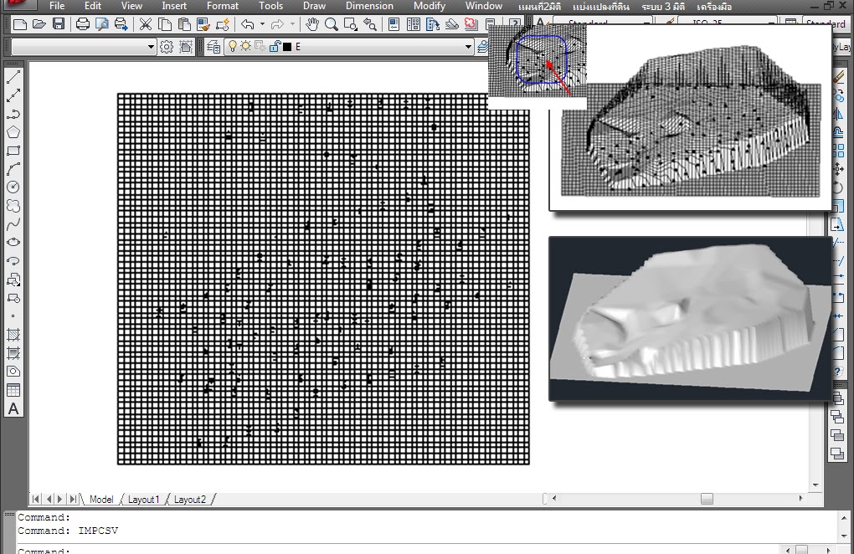Select the Revision Cloud tool
854x554 pixels.
[13, 206]
